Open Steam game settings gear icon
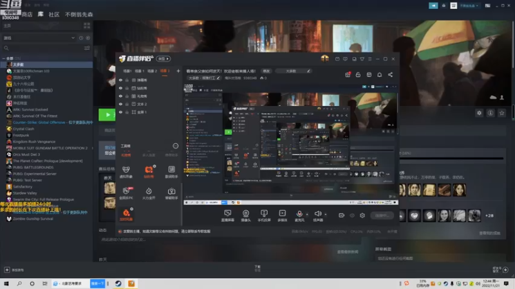Image resolution: width=515 pixels, height=289 pixels. [479, 113]
